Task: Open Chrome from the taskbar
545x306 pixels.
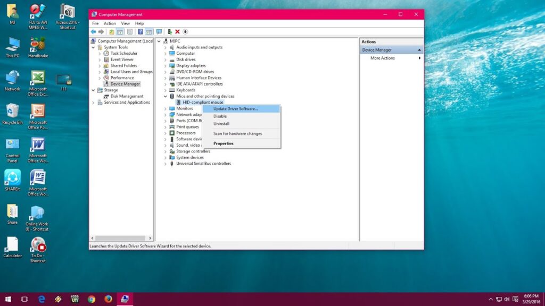Action: 92,299
